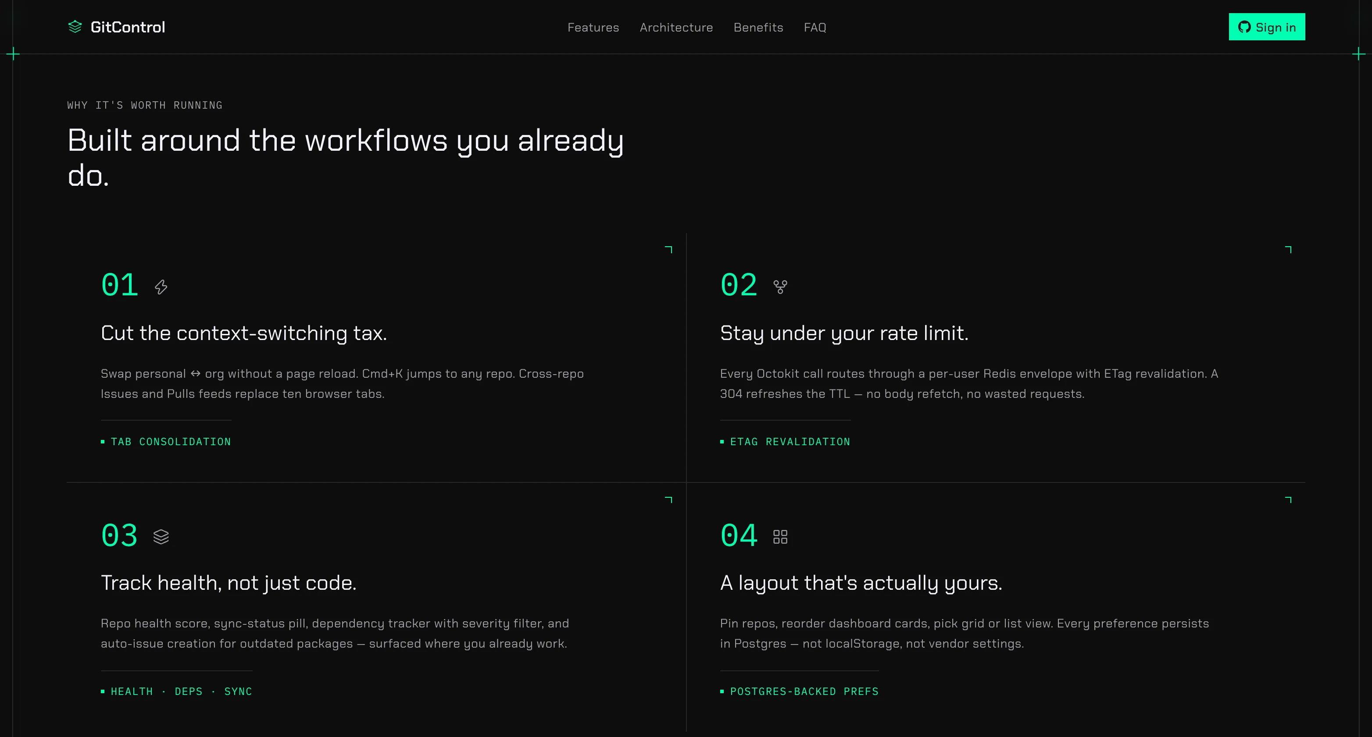The width and height of the screenshot is (1372, 737).
Task: Click the Sign in button
Action: pos(1267,27)
